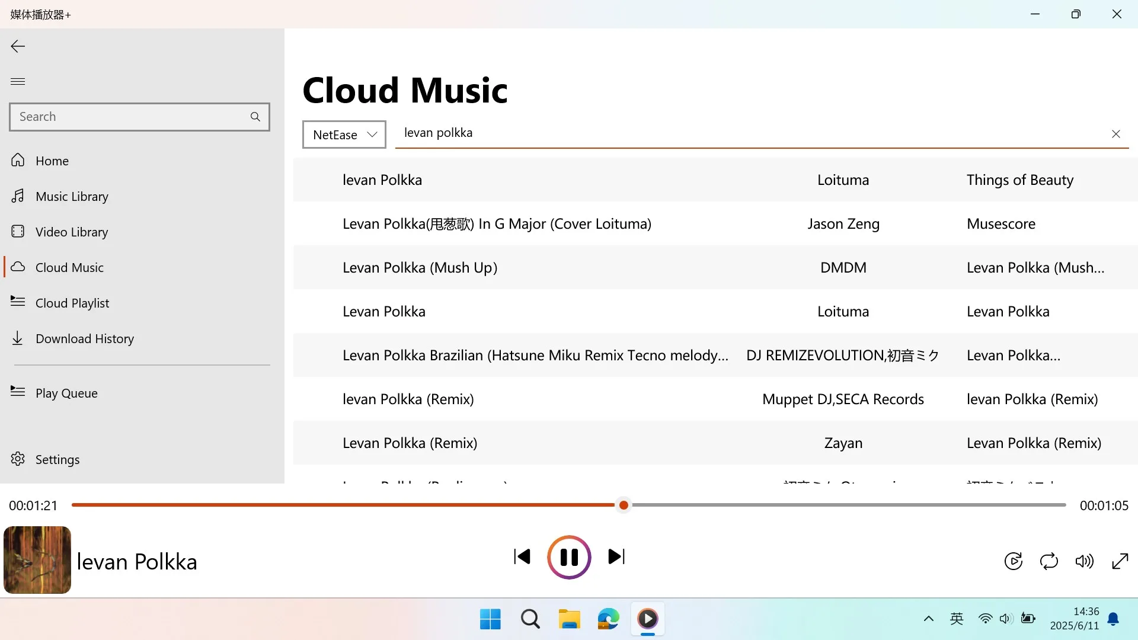The height and width of the screenshot is (640, 1138).
Task: Click the 'Musescore' album cell
Action: click(1001, 223)
